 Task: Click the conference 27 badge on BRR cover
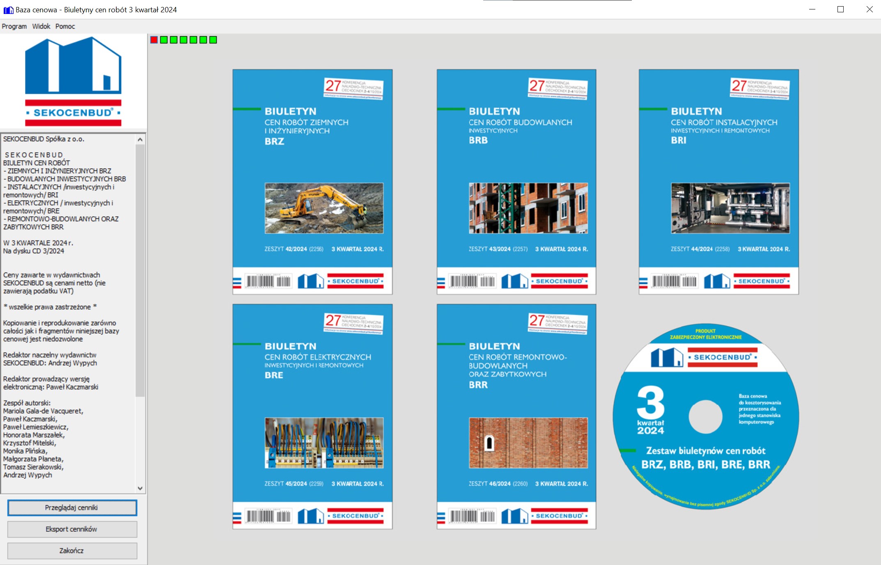tap(558, 323)
